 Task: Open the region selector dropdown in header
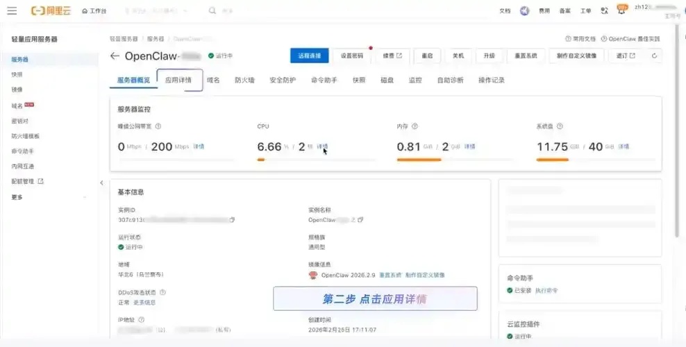(156, 10)
